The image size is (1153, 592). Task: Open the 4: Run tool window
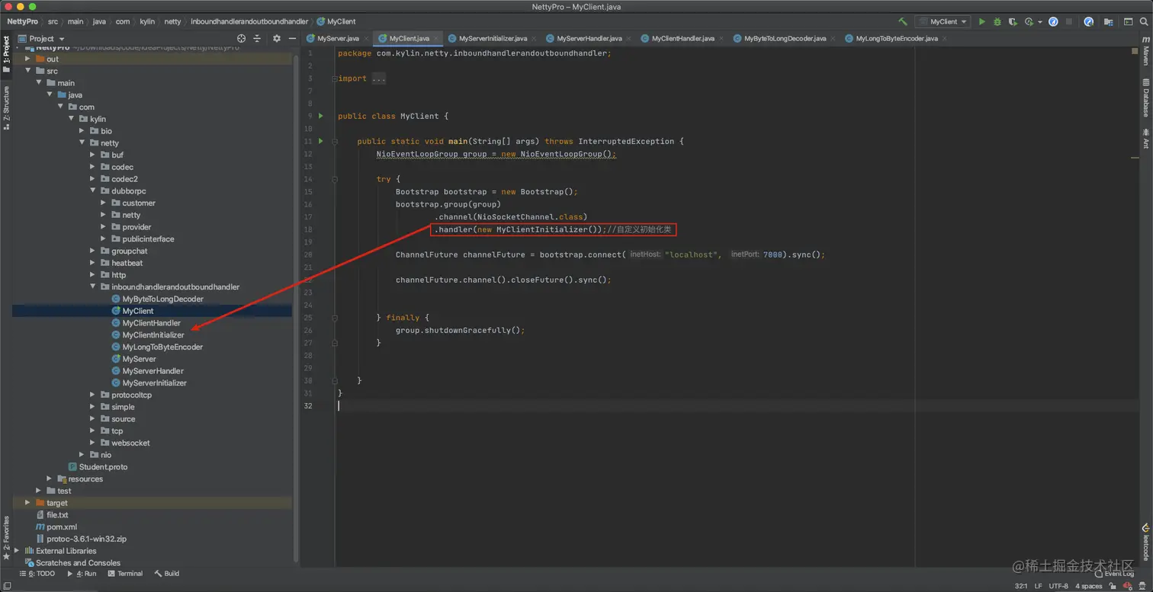[82, 574]
